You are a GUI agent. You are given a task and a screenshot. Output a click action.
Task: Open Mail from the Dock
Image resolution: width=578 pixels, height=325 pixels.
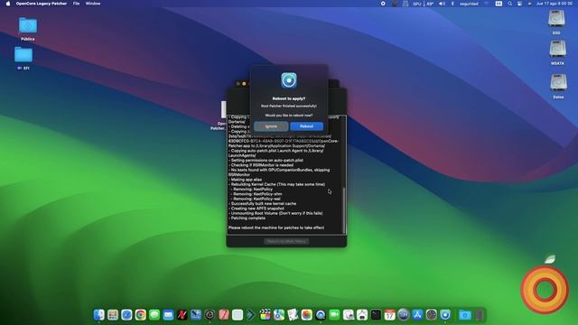(168, 315)
